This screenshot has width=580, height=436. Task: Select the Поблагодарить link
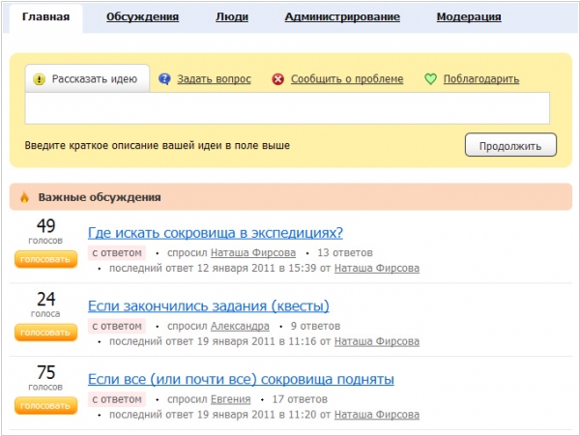[x=481, y=79]
